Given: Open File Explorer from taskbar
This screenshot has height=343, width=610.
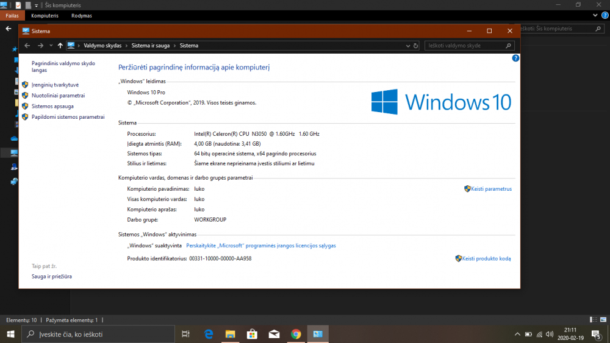Looking at the screenshot, I should click(231, 334).
